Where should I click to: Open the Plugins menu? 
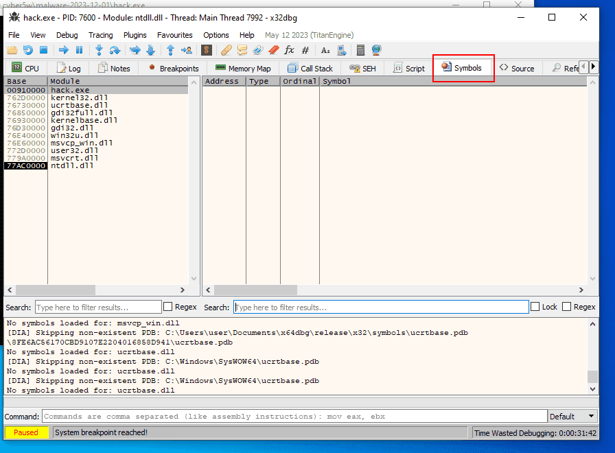click(x=135, y=35)
